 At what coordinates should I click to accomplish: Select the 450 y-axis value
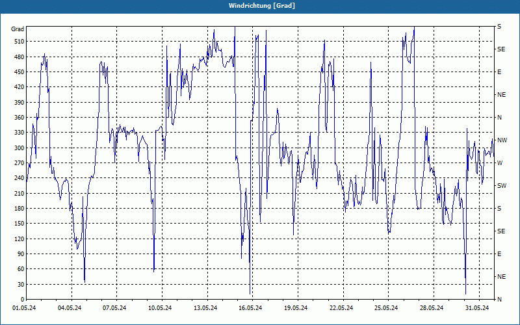point(19,72)
